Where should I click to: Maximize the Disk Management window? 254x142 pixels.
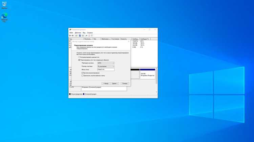point(149,30)
